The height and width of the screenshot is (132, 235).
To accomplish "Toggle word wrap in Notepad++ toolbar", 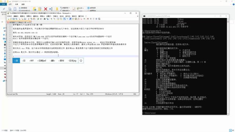I will tap(65, 19).
